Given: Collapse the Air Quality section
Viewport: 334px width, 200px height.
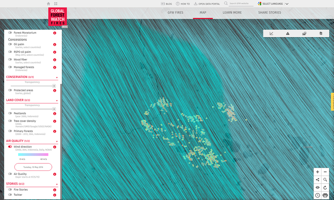Looking at the screenshot, I should click(x=57, y=142).
